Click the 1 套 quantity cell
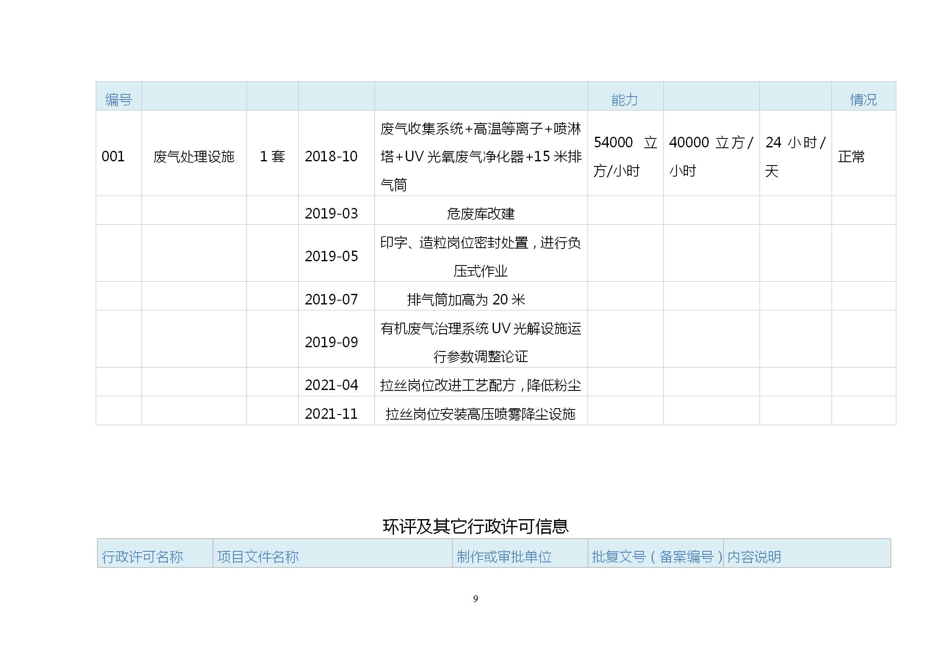This screenshot has height=672, width=951. pyautogui.click(x=272, y=156)
